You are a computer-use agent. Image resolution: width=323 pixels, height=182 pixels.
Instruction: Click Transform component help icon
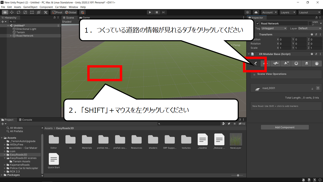(x=312, y=34)
